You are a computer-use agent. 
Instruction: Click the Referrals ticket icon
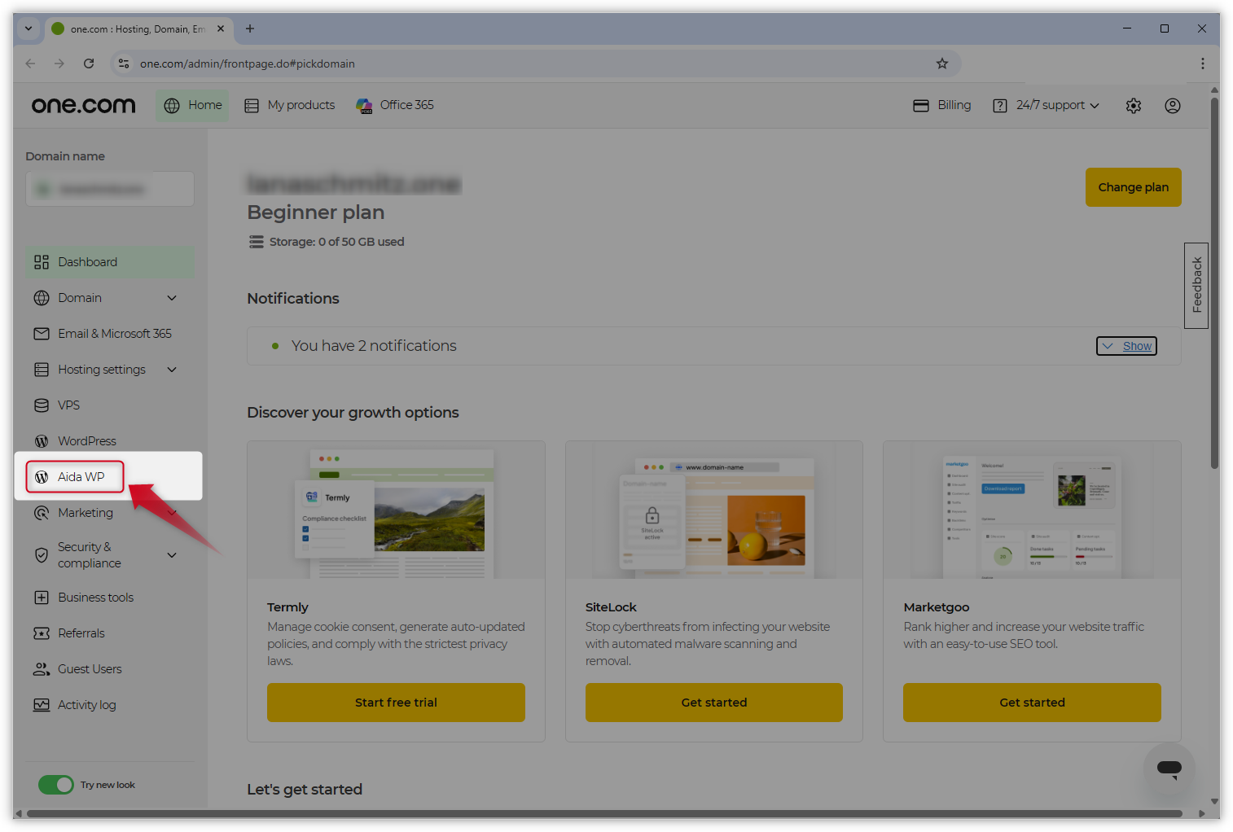pyautogui.click(x=42, y=633)
